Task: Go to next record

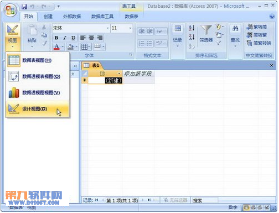Action: click(x=143, y=200)
